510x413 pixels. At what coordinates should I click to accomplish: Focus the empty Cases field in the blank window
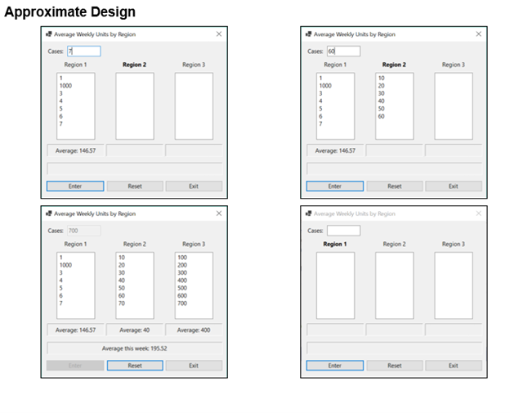pyautogui.click(x=343, y=231)
